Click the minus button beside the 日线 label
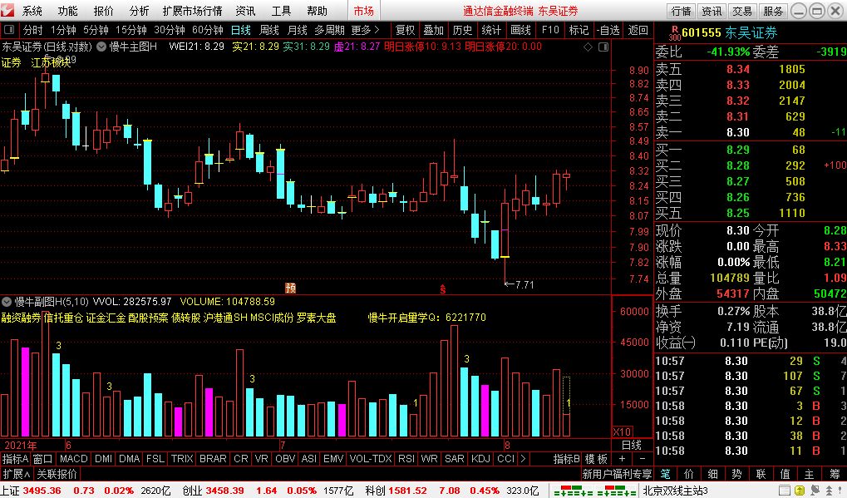Image resolution: width=847 pixels, height=498 pixels. click(642, 459)
